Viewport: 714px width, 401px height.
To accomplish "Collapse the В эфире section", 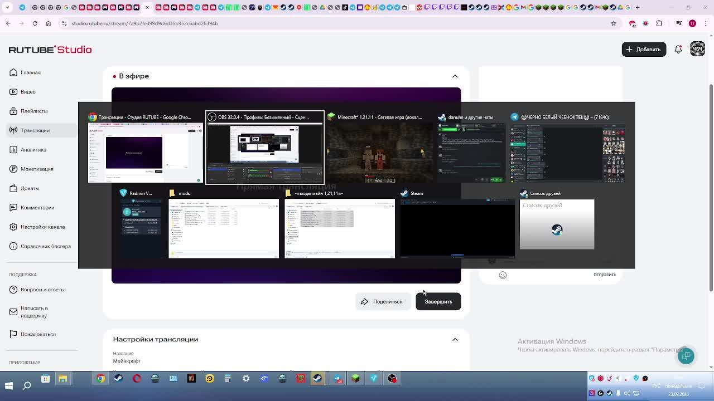I will [455, 76].
